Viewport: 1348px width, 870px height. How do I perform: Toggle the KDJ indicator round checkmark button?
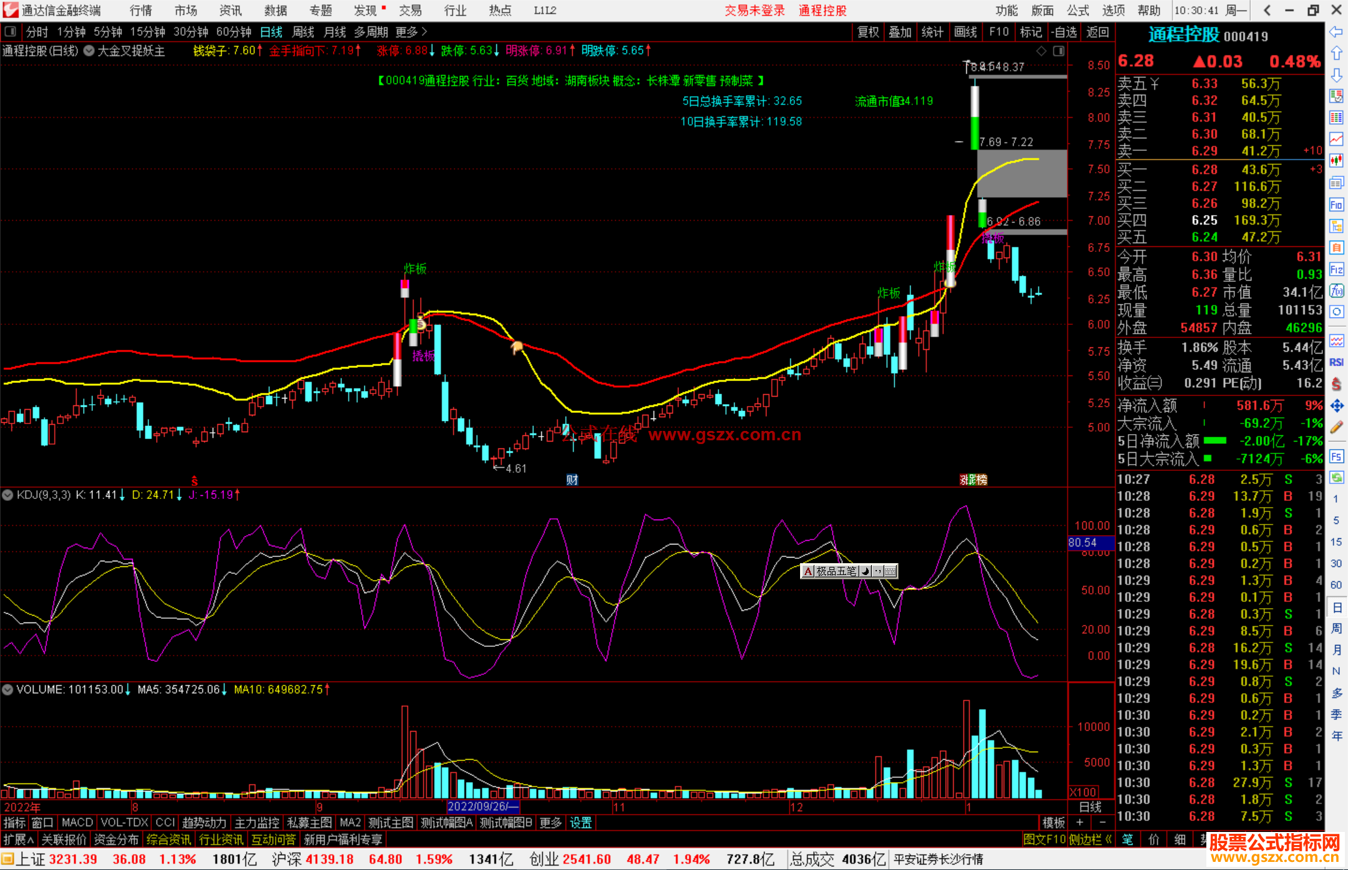pyautogui.click(x=8, y=495)
